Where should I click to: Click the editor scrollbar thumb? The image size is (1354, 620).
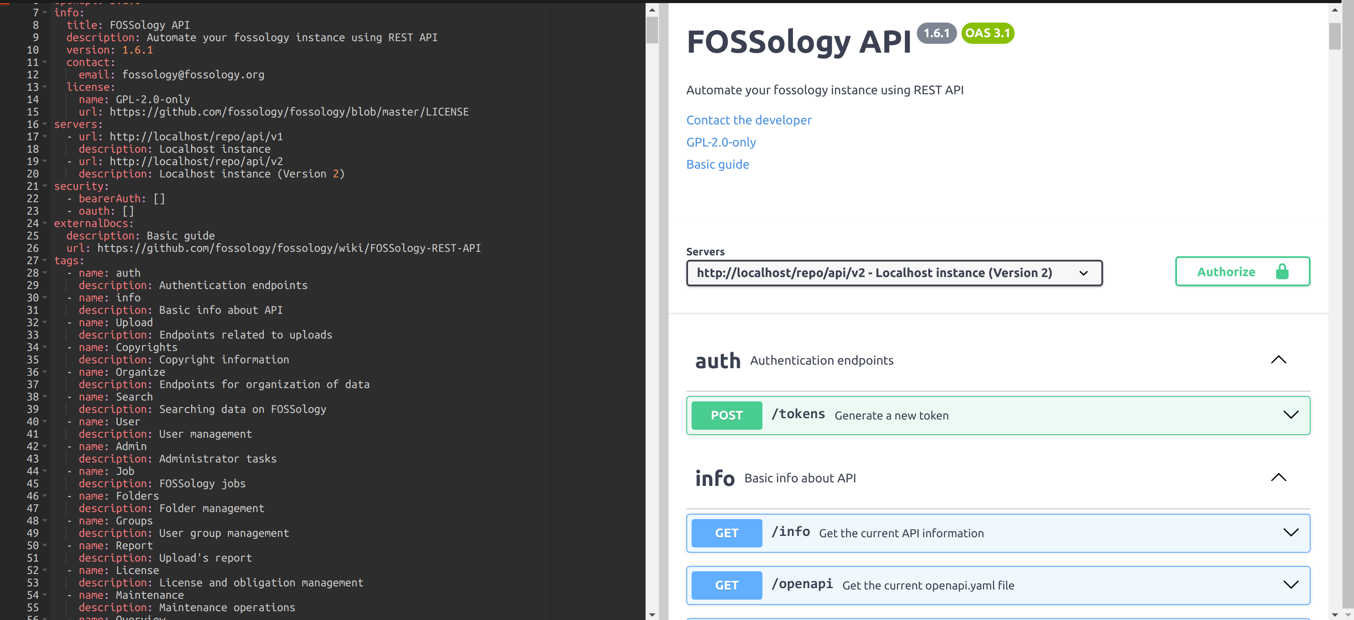pyautogui.click(x=652, y=30)
